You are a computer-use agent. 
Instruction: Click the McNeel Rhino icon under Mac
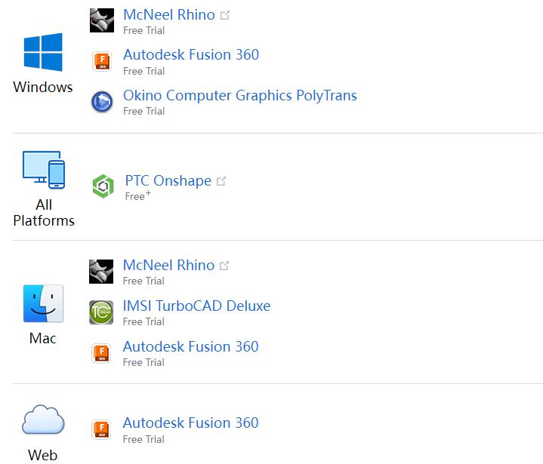click(101, 272)
